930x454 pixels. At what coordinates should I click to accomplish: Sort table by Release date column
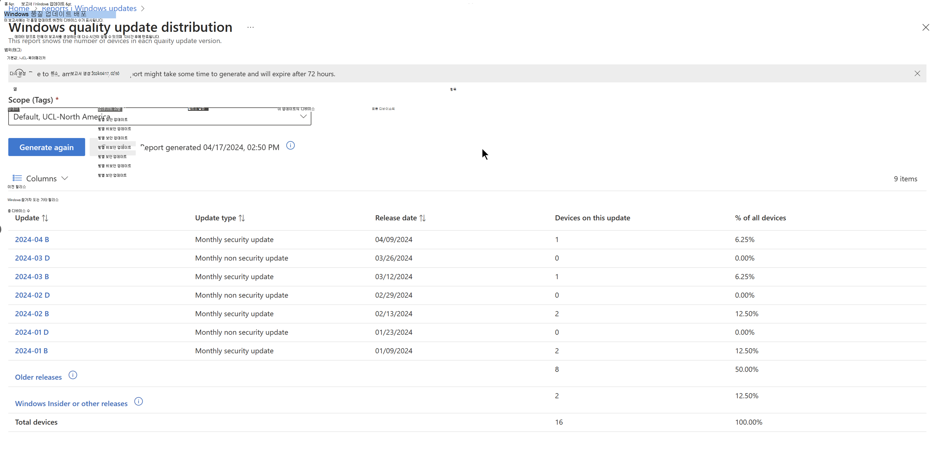coord(423,218)
